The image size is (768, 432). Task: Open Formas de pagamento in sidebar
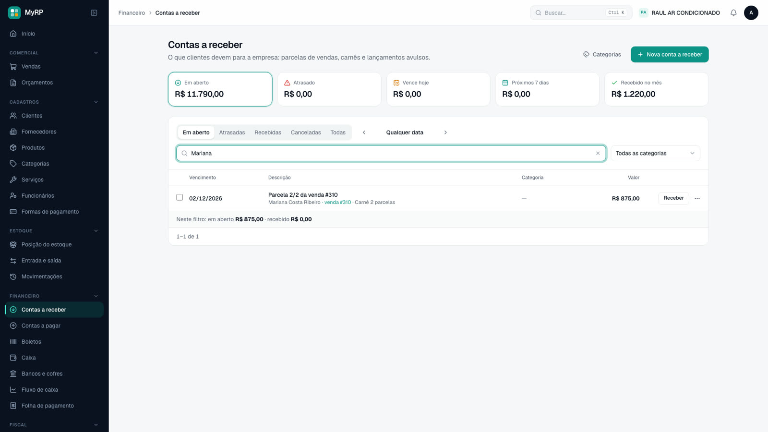tap(54, 212)
